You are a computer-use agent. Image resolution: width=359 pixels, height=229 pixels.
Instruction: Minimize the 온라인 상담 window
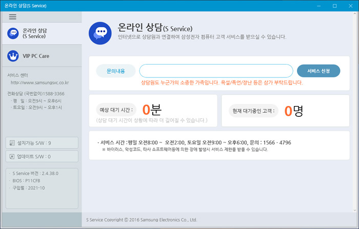(x=318, y=6)
